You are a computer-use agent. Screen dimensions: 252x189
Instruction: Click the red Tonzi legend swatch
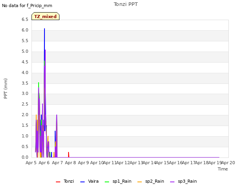click(x=58, y=182)
